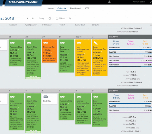Switch to the Calendar tab
The height and width of the screenshot is (134, 152).
click(62, 8)
